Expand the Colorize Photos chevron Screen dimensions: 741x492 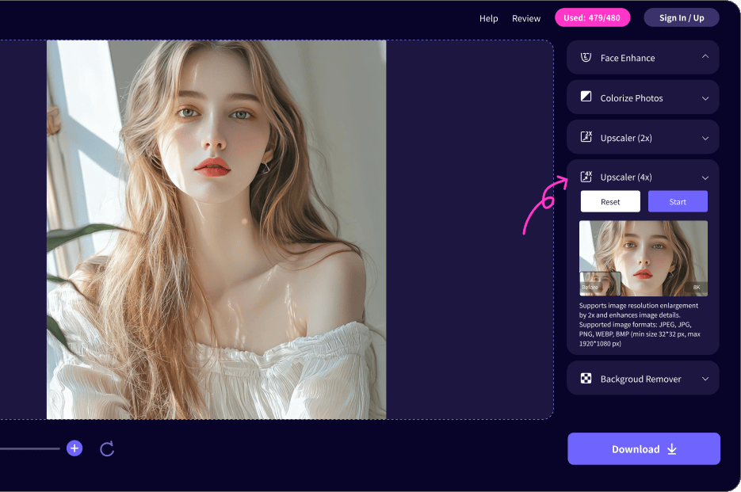coord(705,98)
